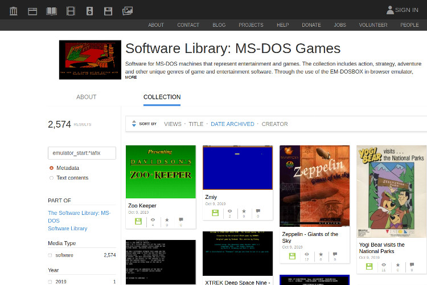Image resolution: width=427 pixels, height=285 pixels.
Task: Open the Yogi Bear box art thumbnail
Action: (392, 192)
